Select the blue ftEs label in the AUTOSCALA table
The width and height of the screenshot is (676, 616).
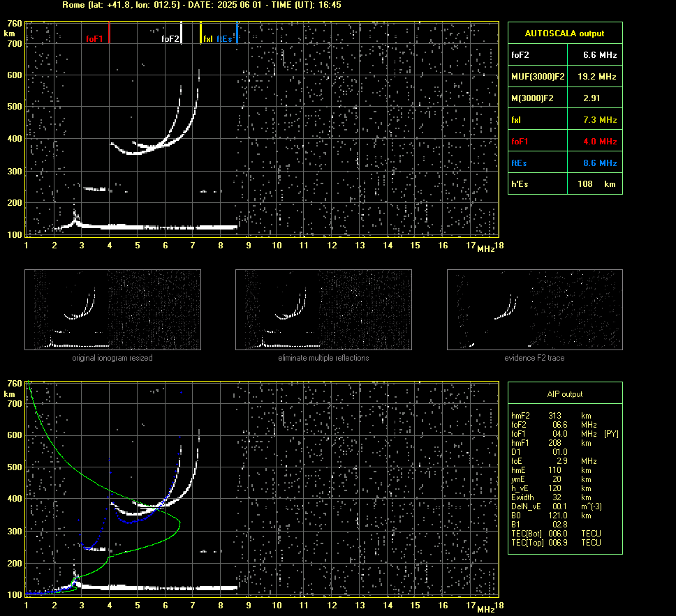point(519,163)
